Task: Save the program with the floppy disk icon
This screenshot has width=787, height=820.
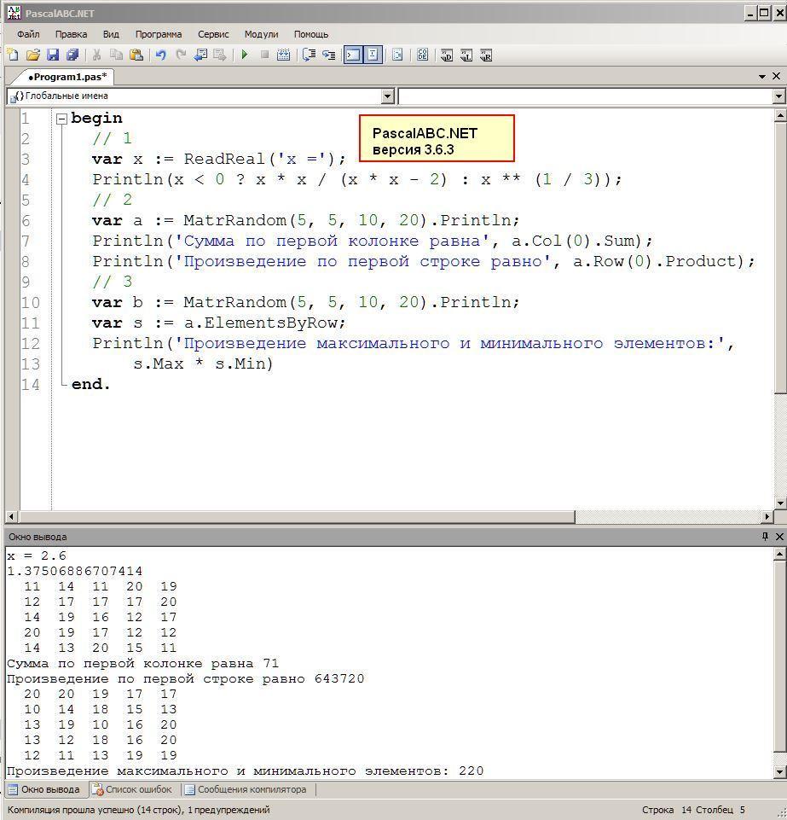Action: coord(53,55)
